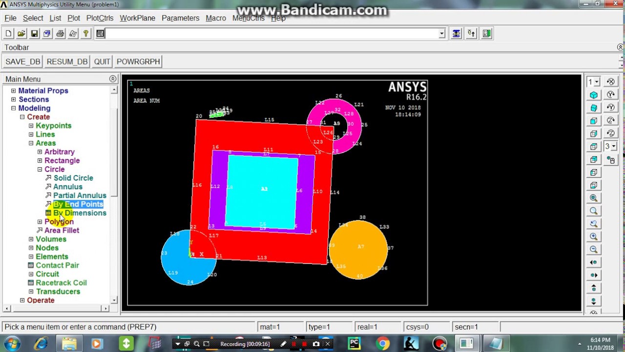
Task: Open PyCharm from the taskbar
Action: (354, 344)
